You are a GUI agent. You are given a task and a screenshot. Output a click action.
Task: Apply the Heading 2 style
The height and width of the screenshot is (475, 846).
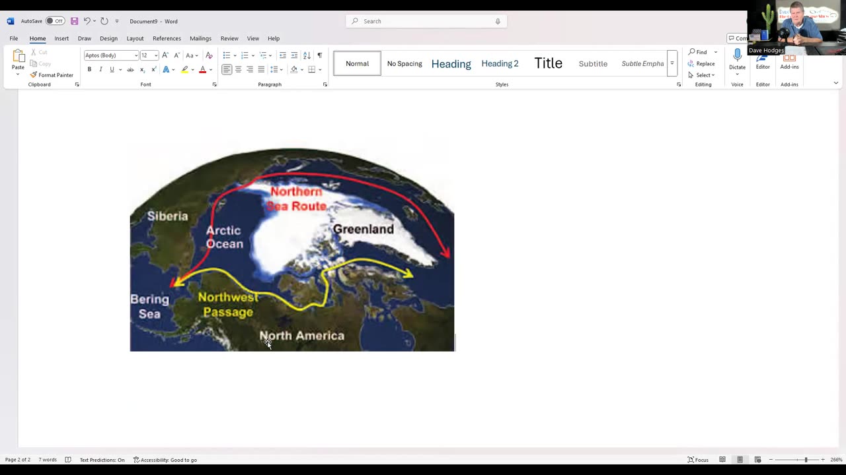click(500, 63)
